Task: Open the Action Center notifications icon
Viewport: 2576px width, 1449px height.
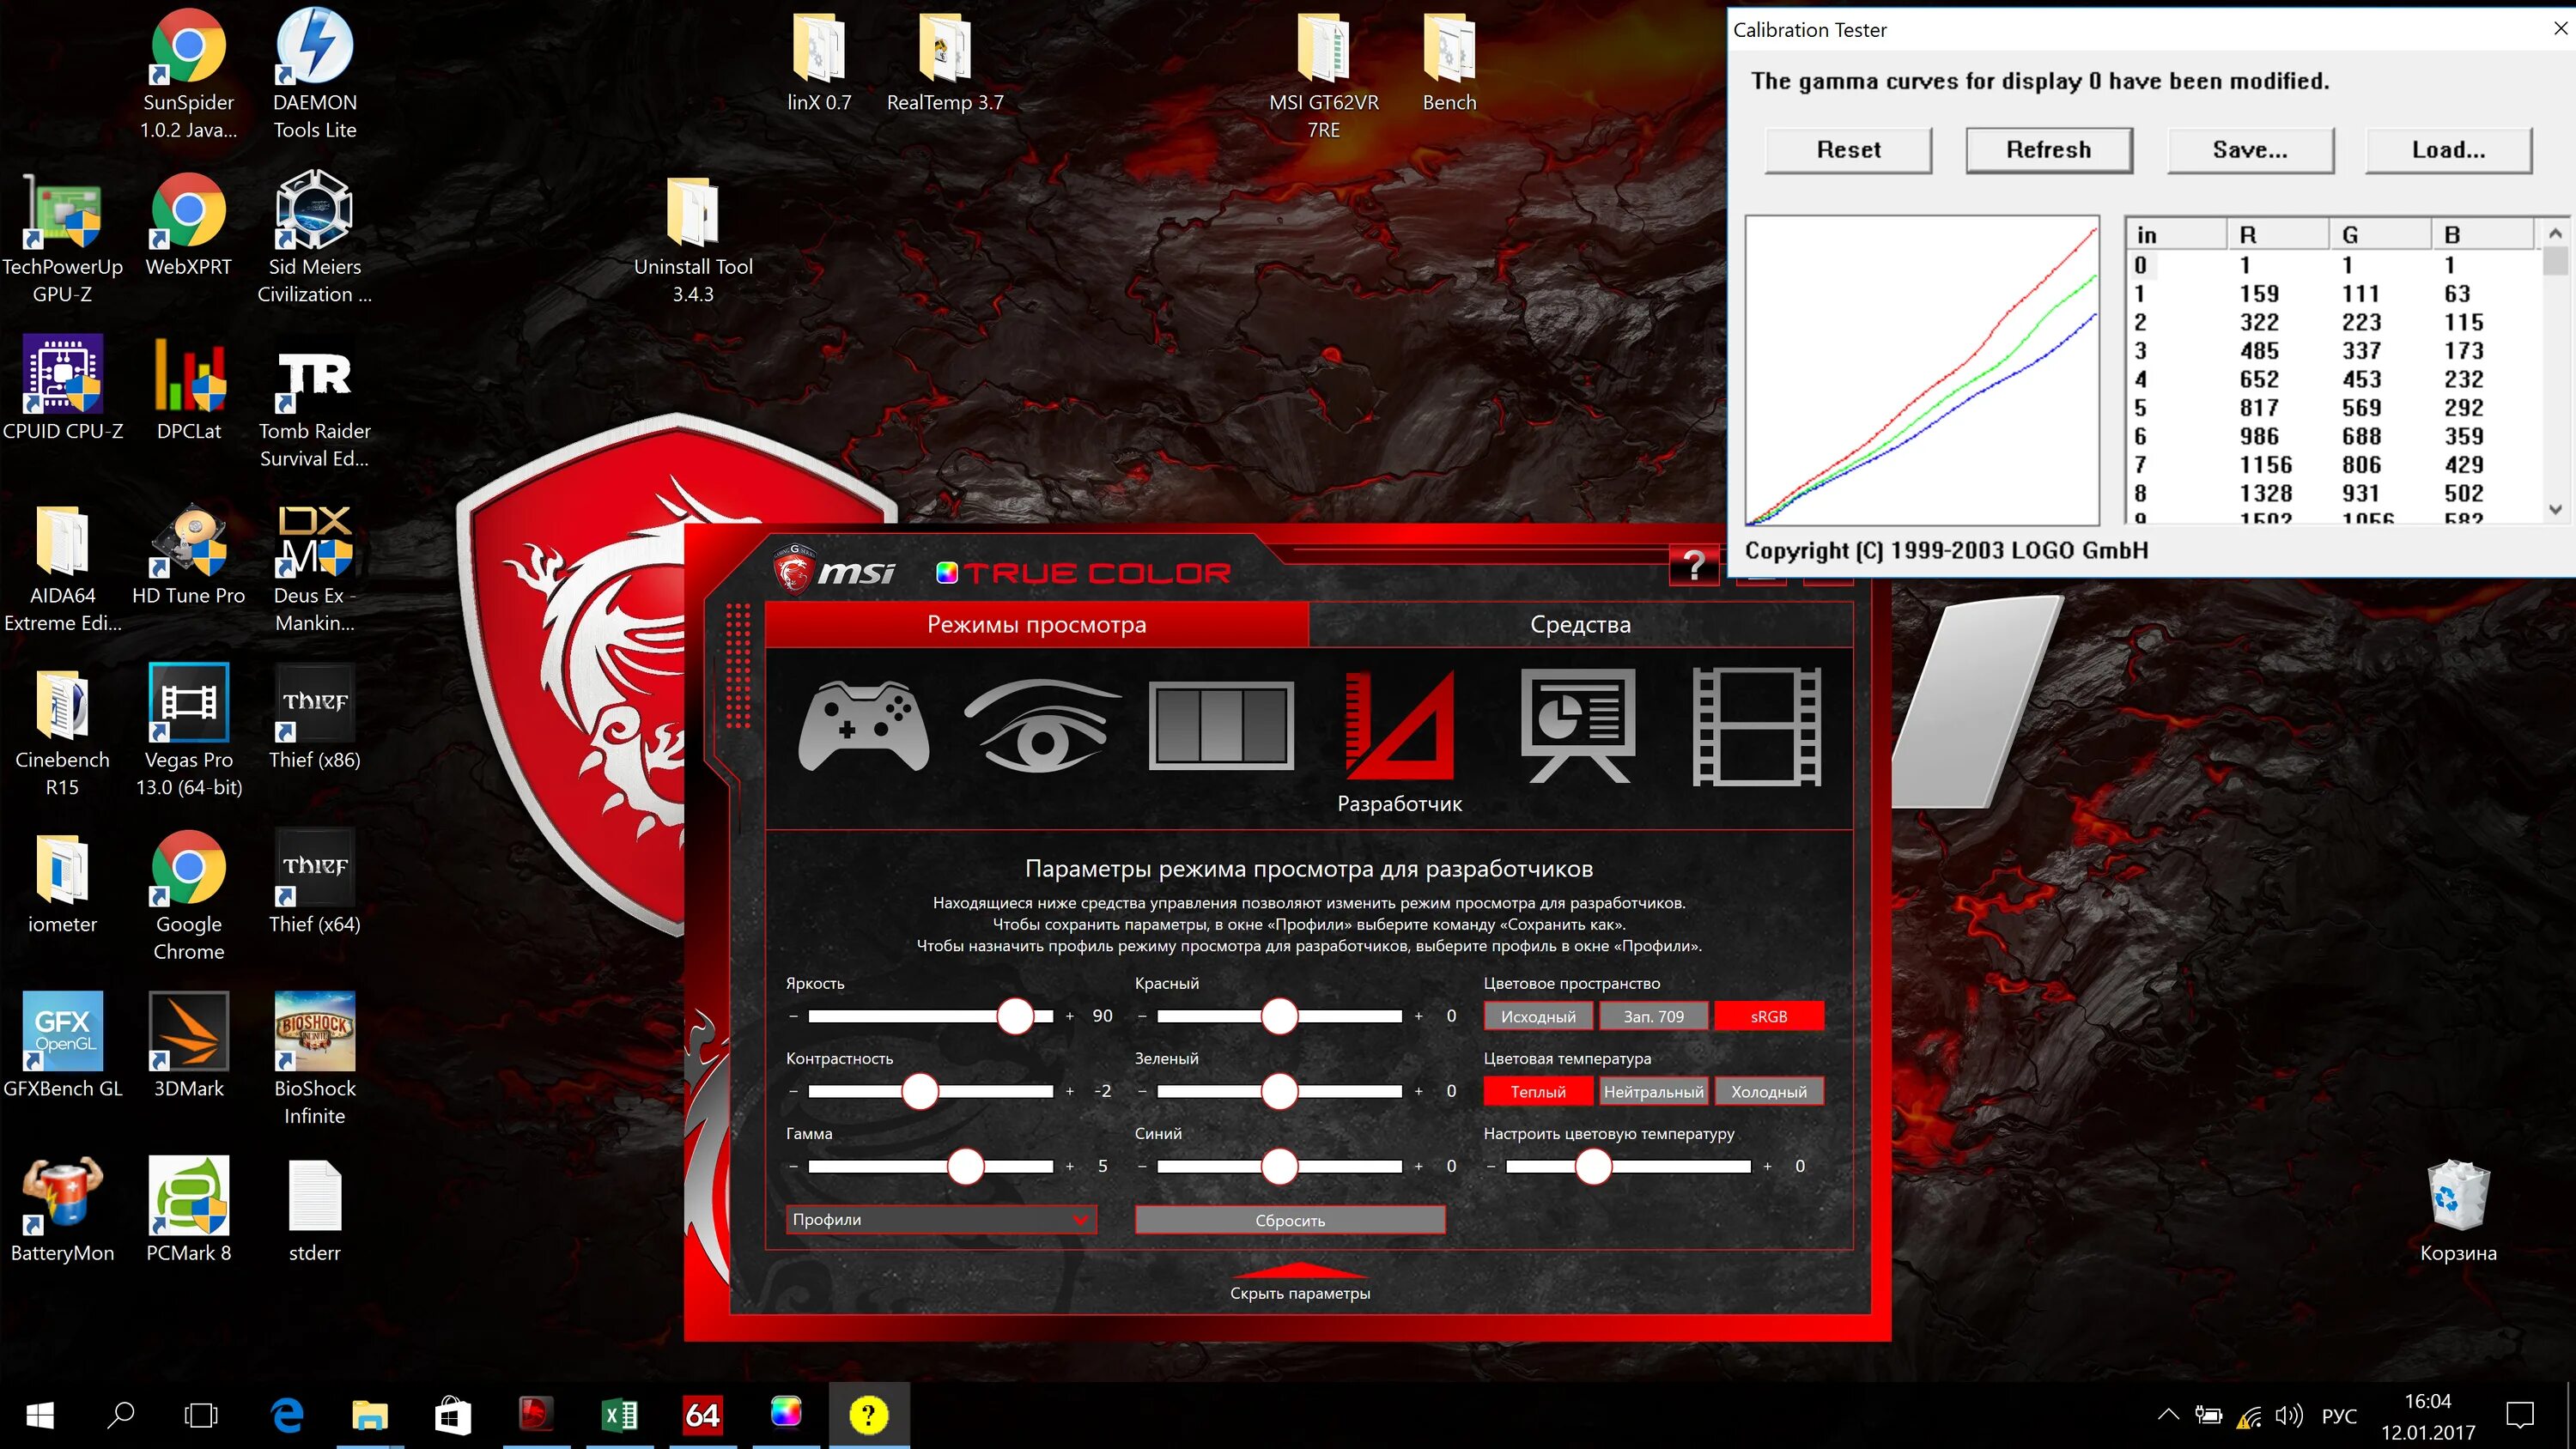Action: [2520, 1414]
